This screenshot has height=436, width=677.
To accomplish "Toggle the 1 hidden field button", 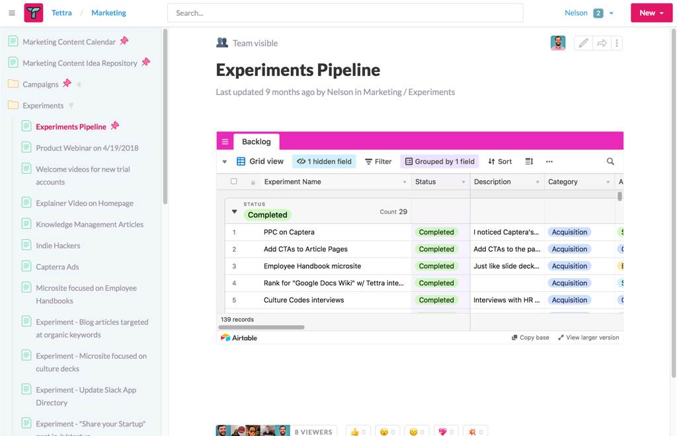I will (324, 162).
